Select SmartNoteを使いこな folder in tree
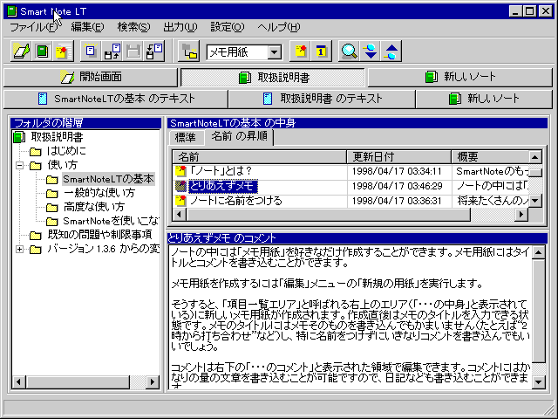Screen dimensions: 558x419 click(x=111, y=221)
